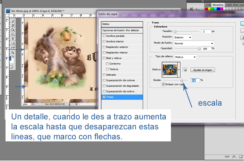Screen dimensions: 244x161
Task: Click the status bar preview icon beside 100%
Action: 33,104
